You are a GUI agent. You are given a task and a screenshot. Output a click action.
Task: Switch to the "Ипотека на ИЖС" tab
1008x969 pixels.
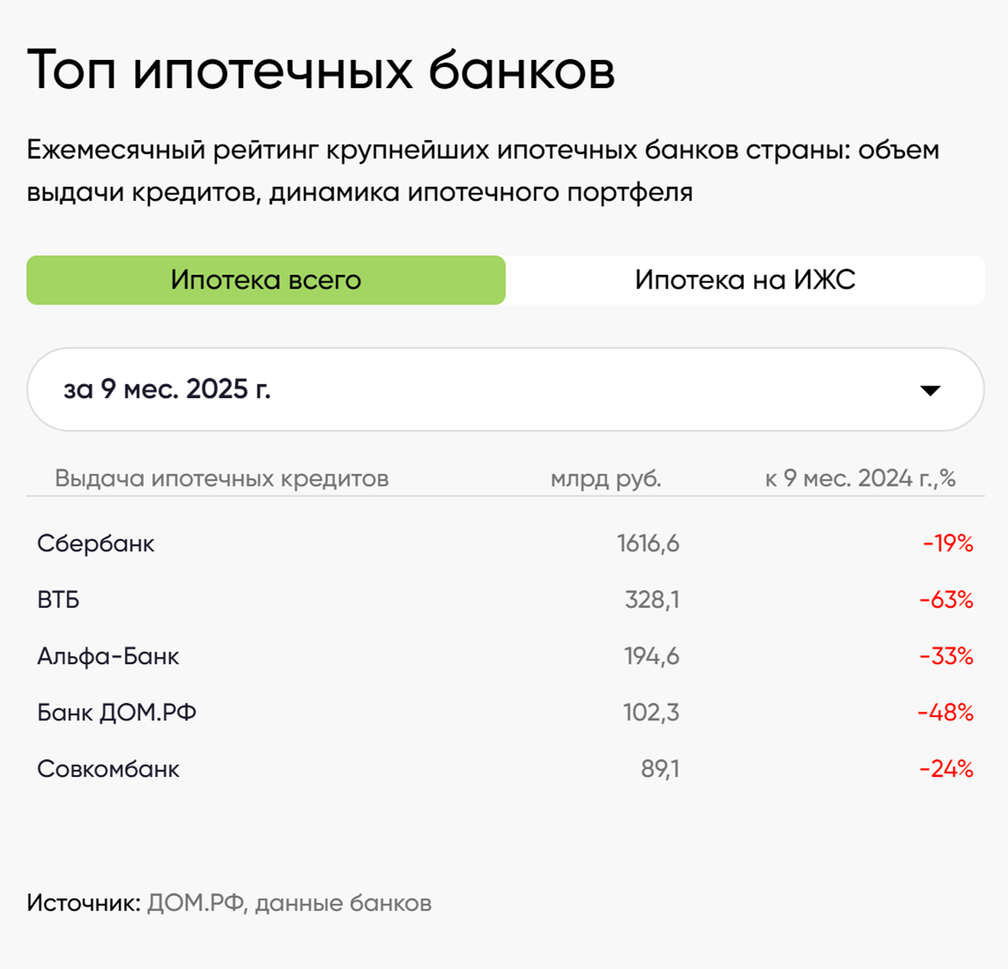746,280
